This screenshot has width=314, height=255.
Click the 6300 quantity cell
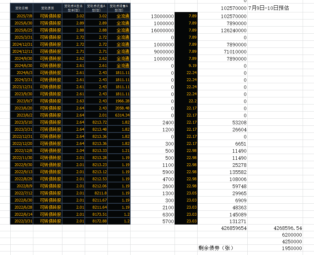pos(153,214)
